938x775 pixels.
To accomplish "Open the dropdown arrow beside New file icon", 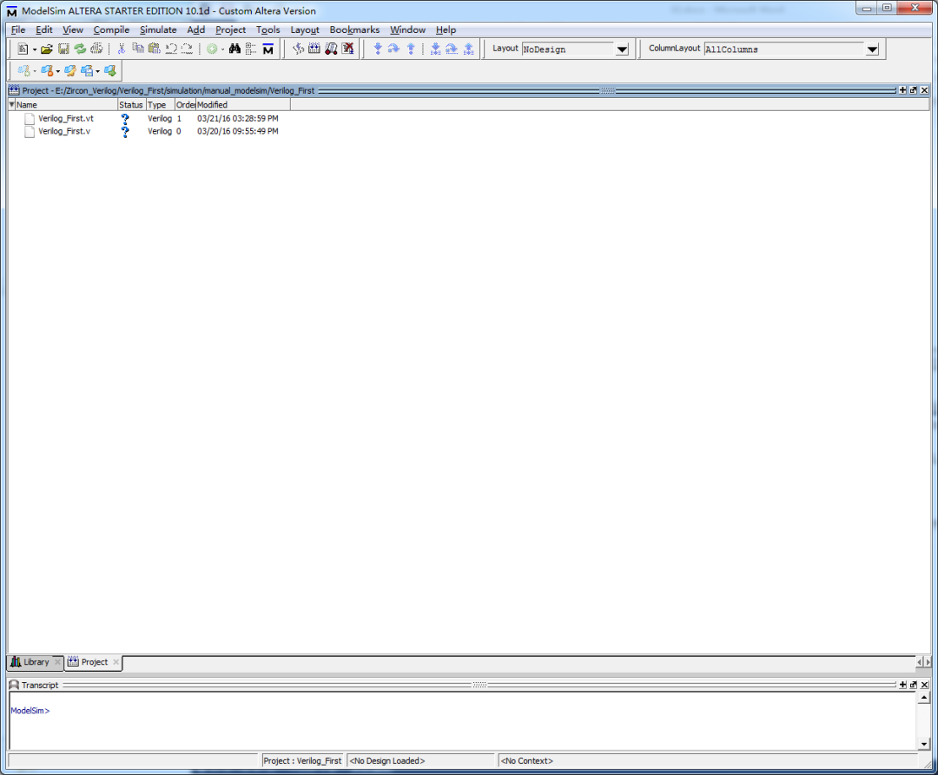I will point(34,49).
